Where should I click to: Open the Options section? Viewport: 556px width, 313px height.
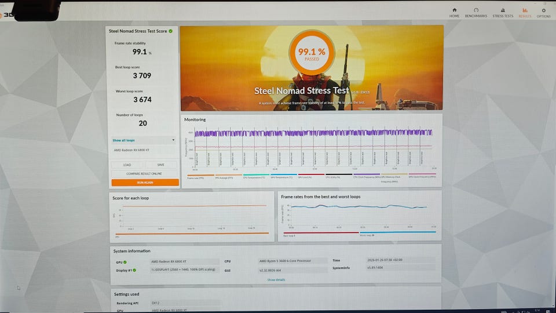coord(543,13)
